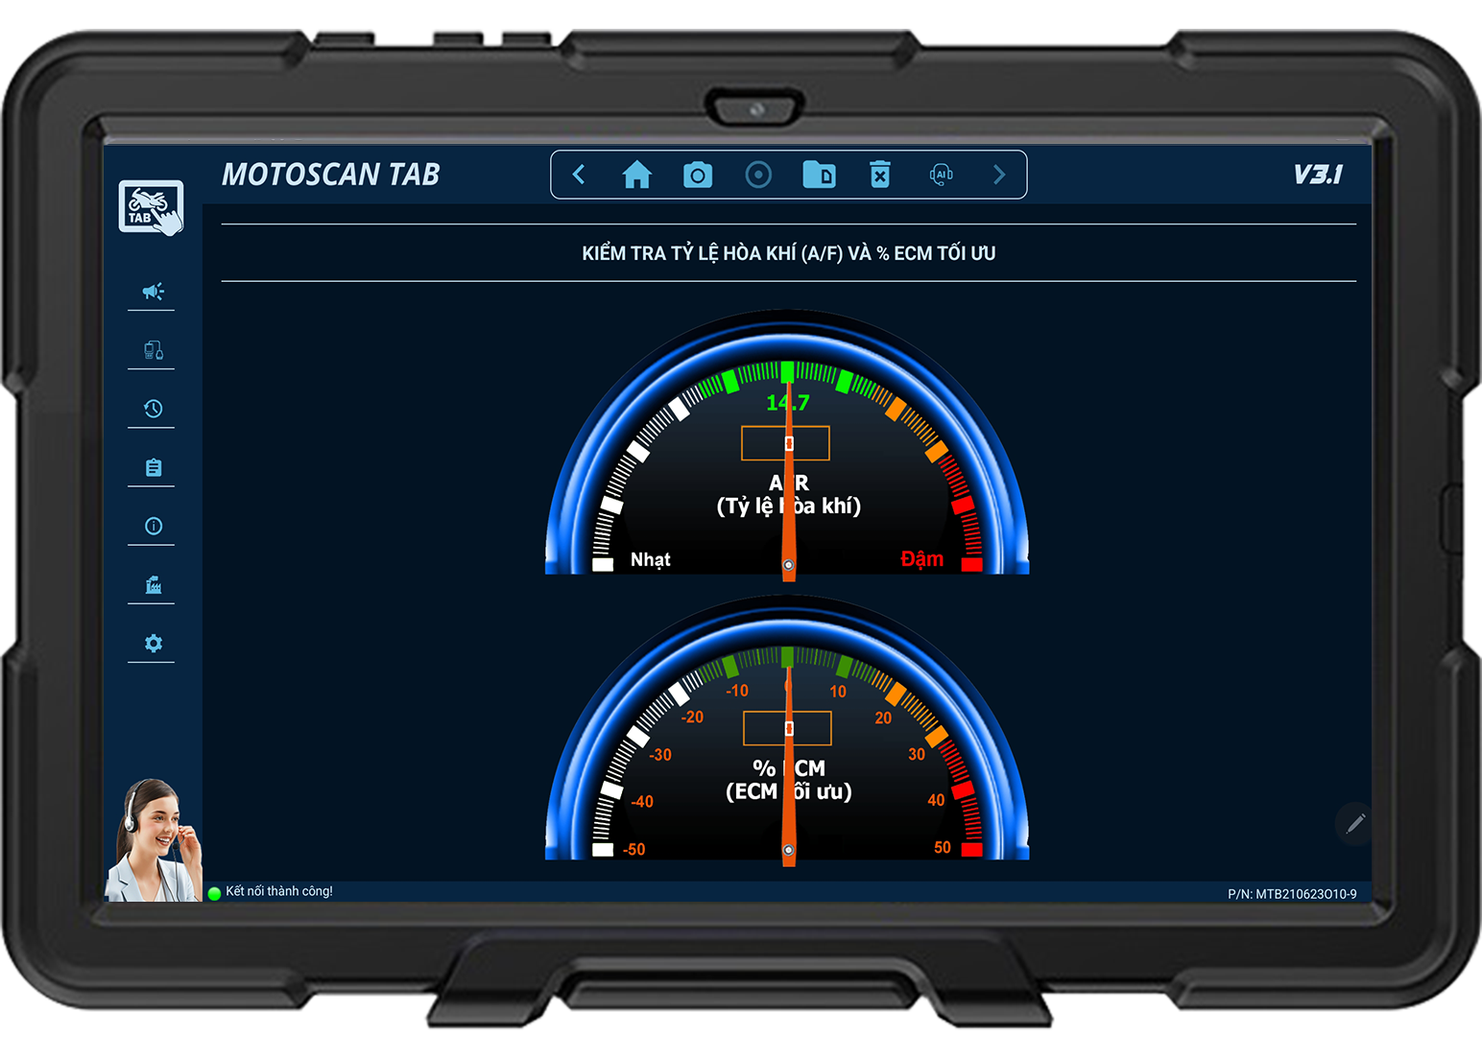The image size is (1482, 1059).
Task: Click the "(Tỷ lệ hòa khí)" gauge caption
Action: [x=788, y=506]
